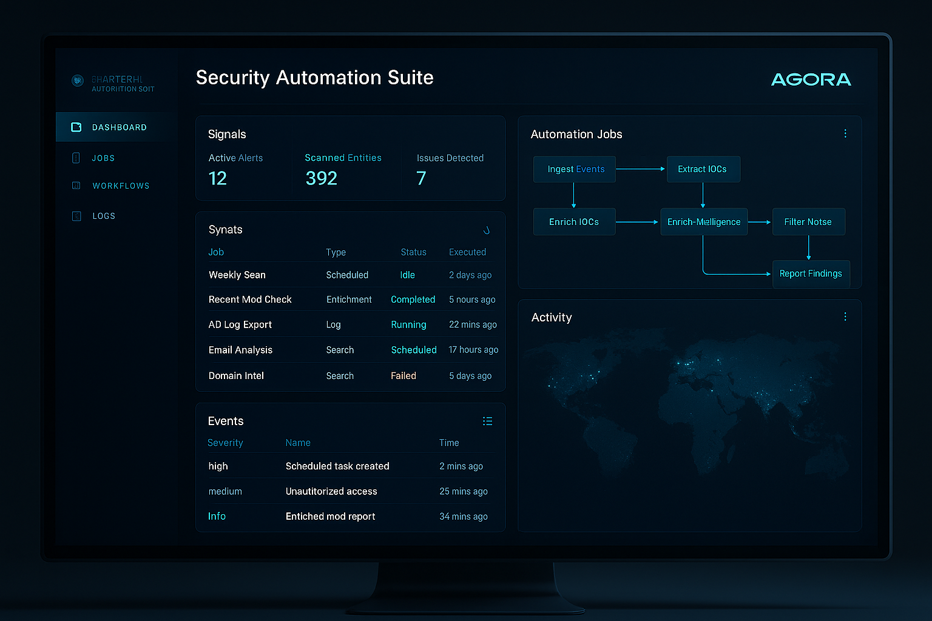Image resolution: width=932 pixels, height=621 pixels.
Task: Click the refresh icon in the Synats panel
Action: coord(486,230)
